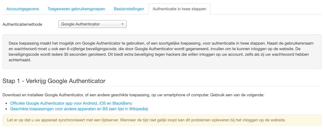
Task: Click the Stap 1 - Verkrijg Google Authenticator heading
Action: click(54, 81)
